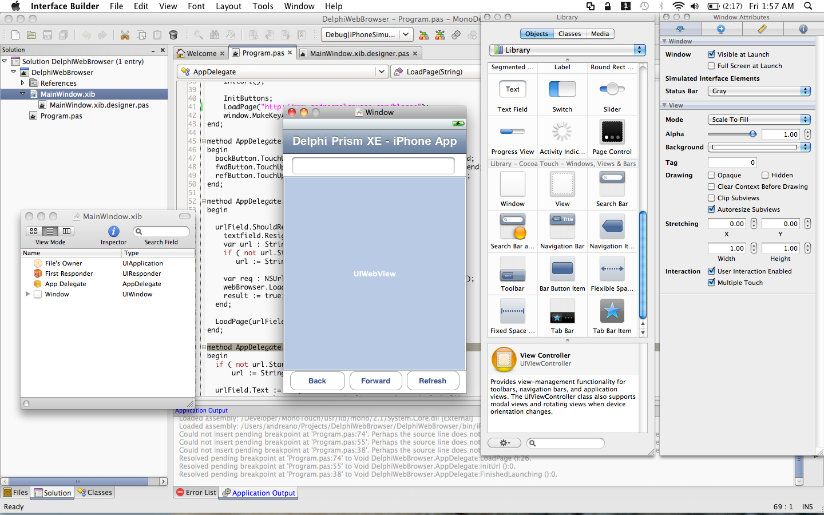Click the URL text field in Window
The width and height of the screenshot is (824, 515).
click(374, 166)
